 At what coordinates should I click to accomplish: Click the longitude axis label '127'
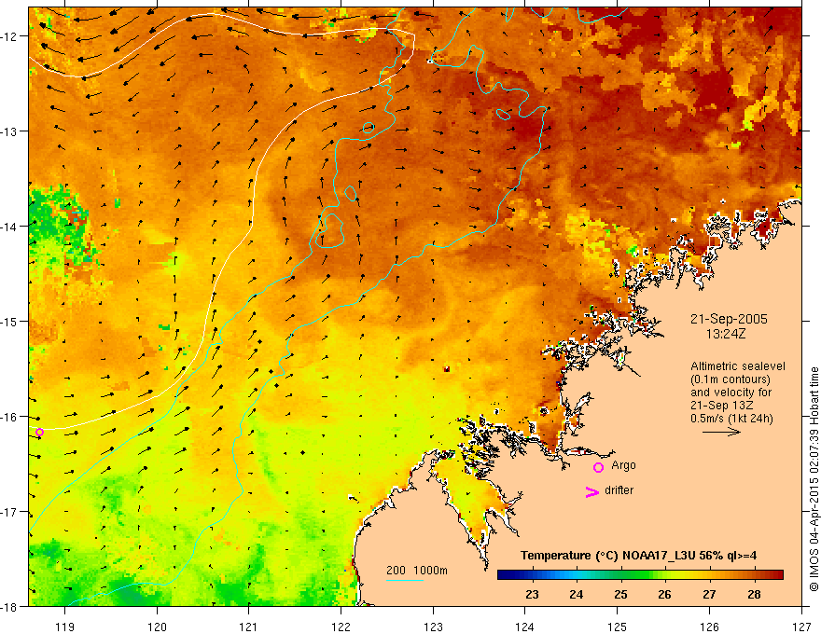pyautogui.click(x=801, y=627)
